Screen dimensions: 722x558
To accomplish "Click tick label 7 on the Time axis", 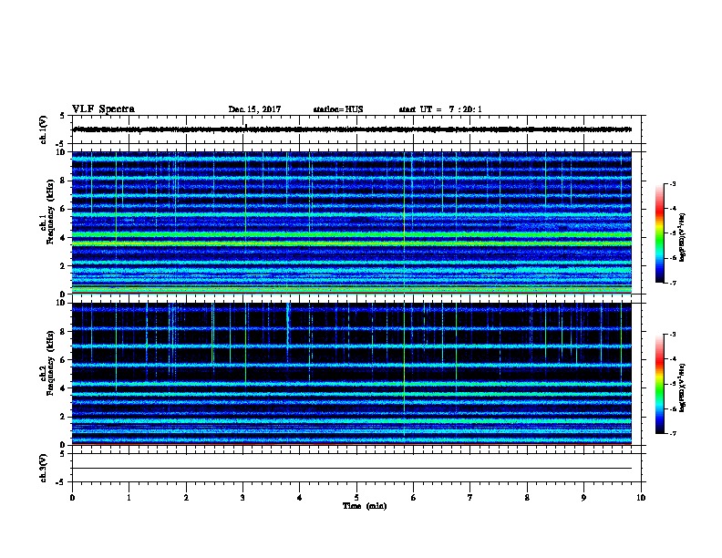I will (470, 498).
